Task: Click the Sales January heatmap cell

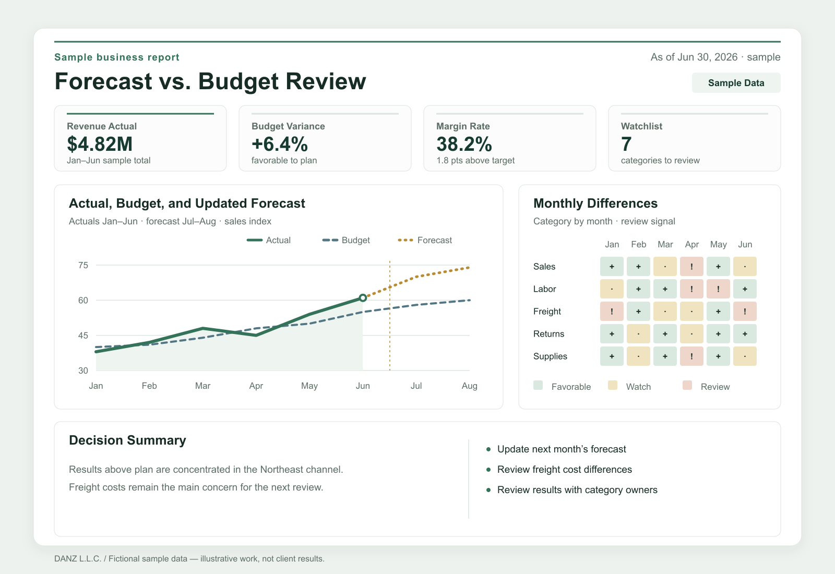Action: pyautogui.click(x=612, y=266)
